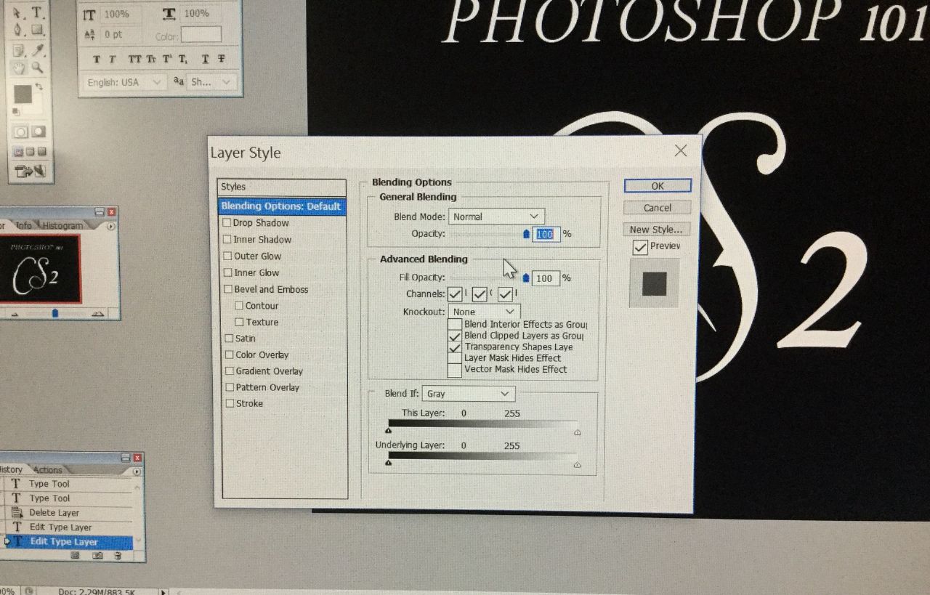This screenshot has height=595, width=930.
Task: Switch to Quick Mask Mode
Action: [39, 132]
